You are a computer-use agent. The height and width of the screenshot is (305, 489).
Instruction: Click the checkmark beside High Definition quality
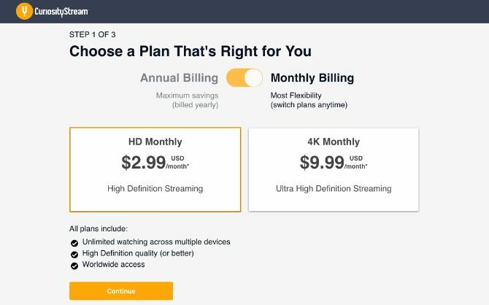pyautogui.click(x=74, y=255)
